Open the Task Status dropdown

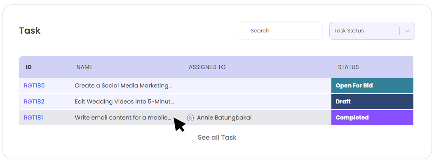pyautogui.click(x=372, y=31)
